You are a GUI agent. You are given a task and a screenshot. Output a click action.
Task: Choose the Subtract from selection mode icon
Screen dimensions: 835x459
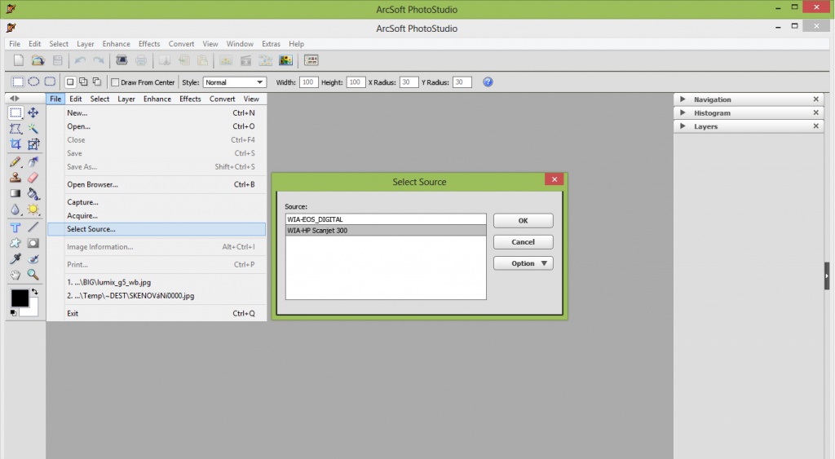[96, 82]
